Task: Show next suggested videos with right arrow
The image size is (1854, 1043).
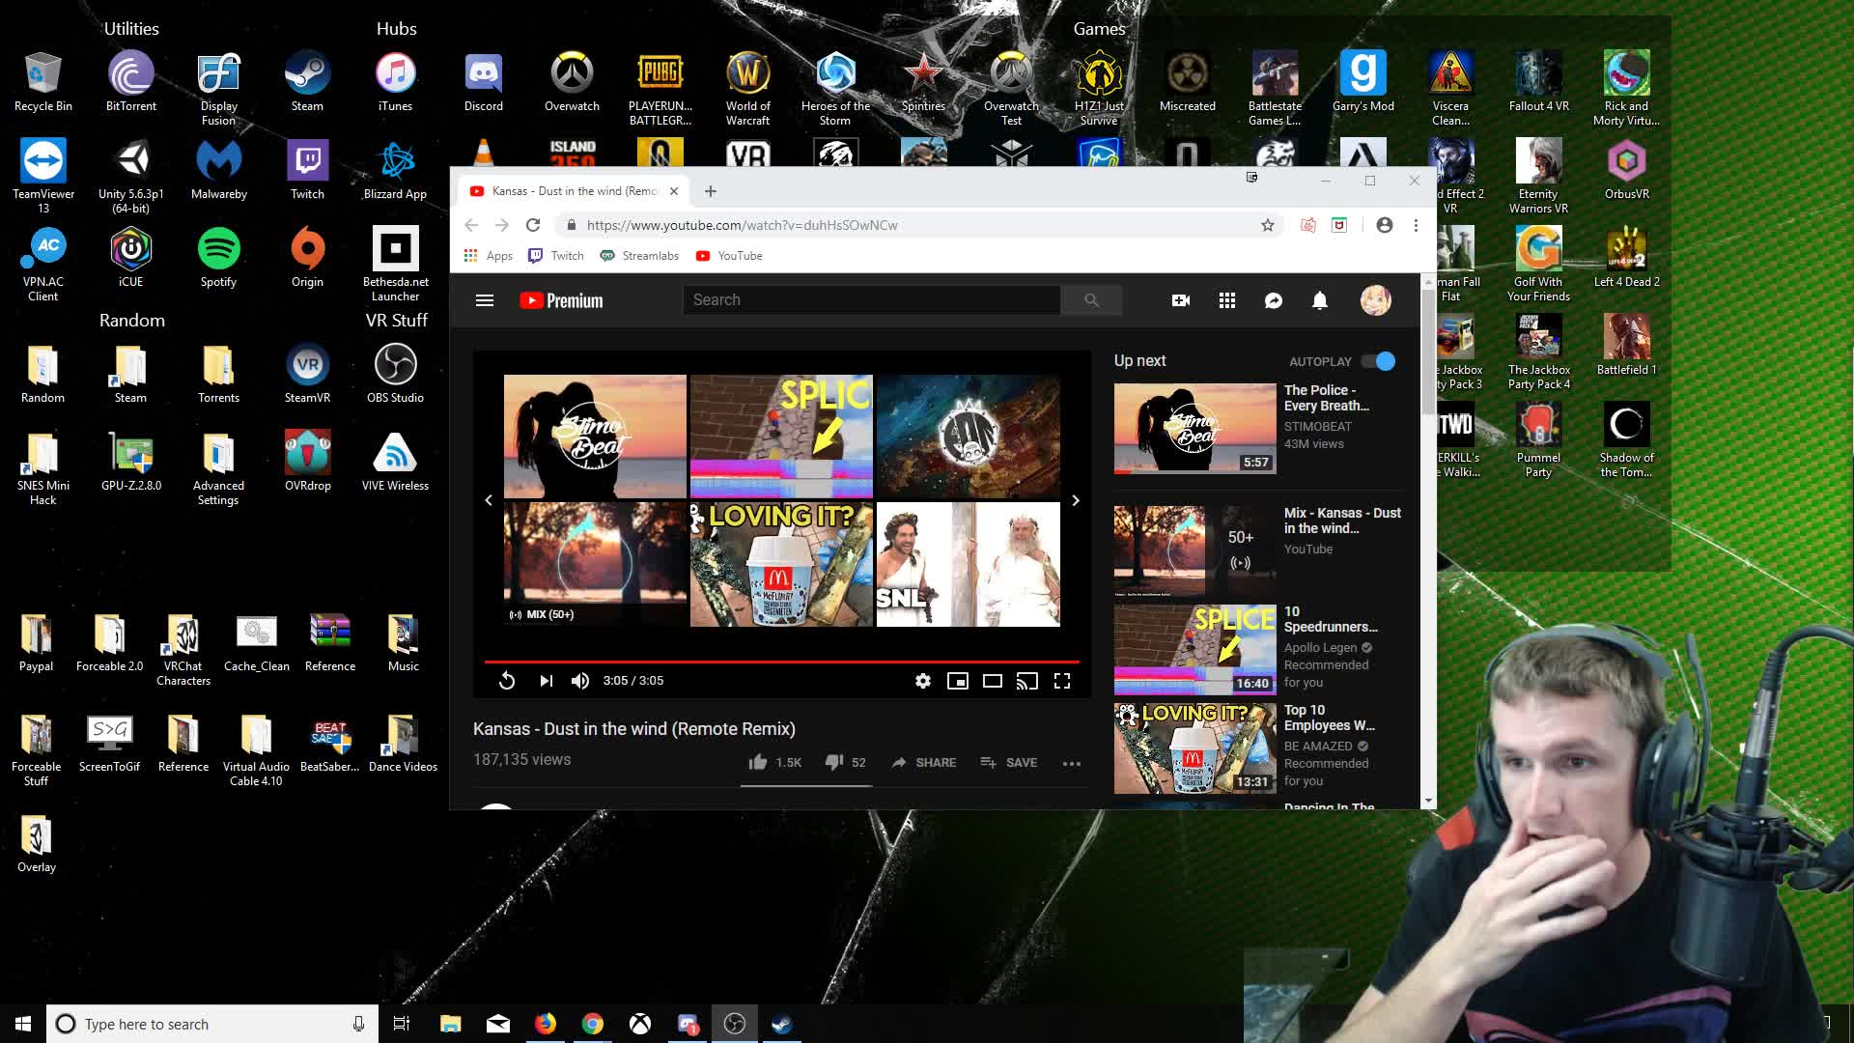Action: coord(1075,500)
